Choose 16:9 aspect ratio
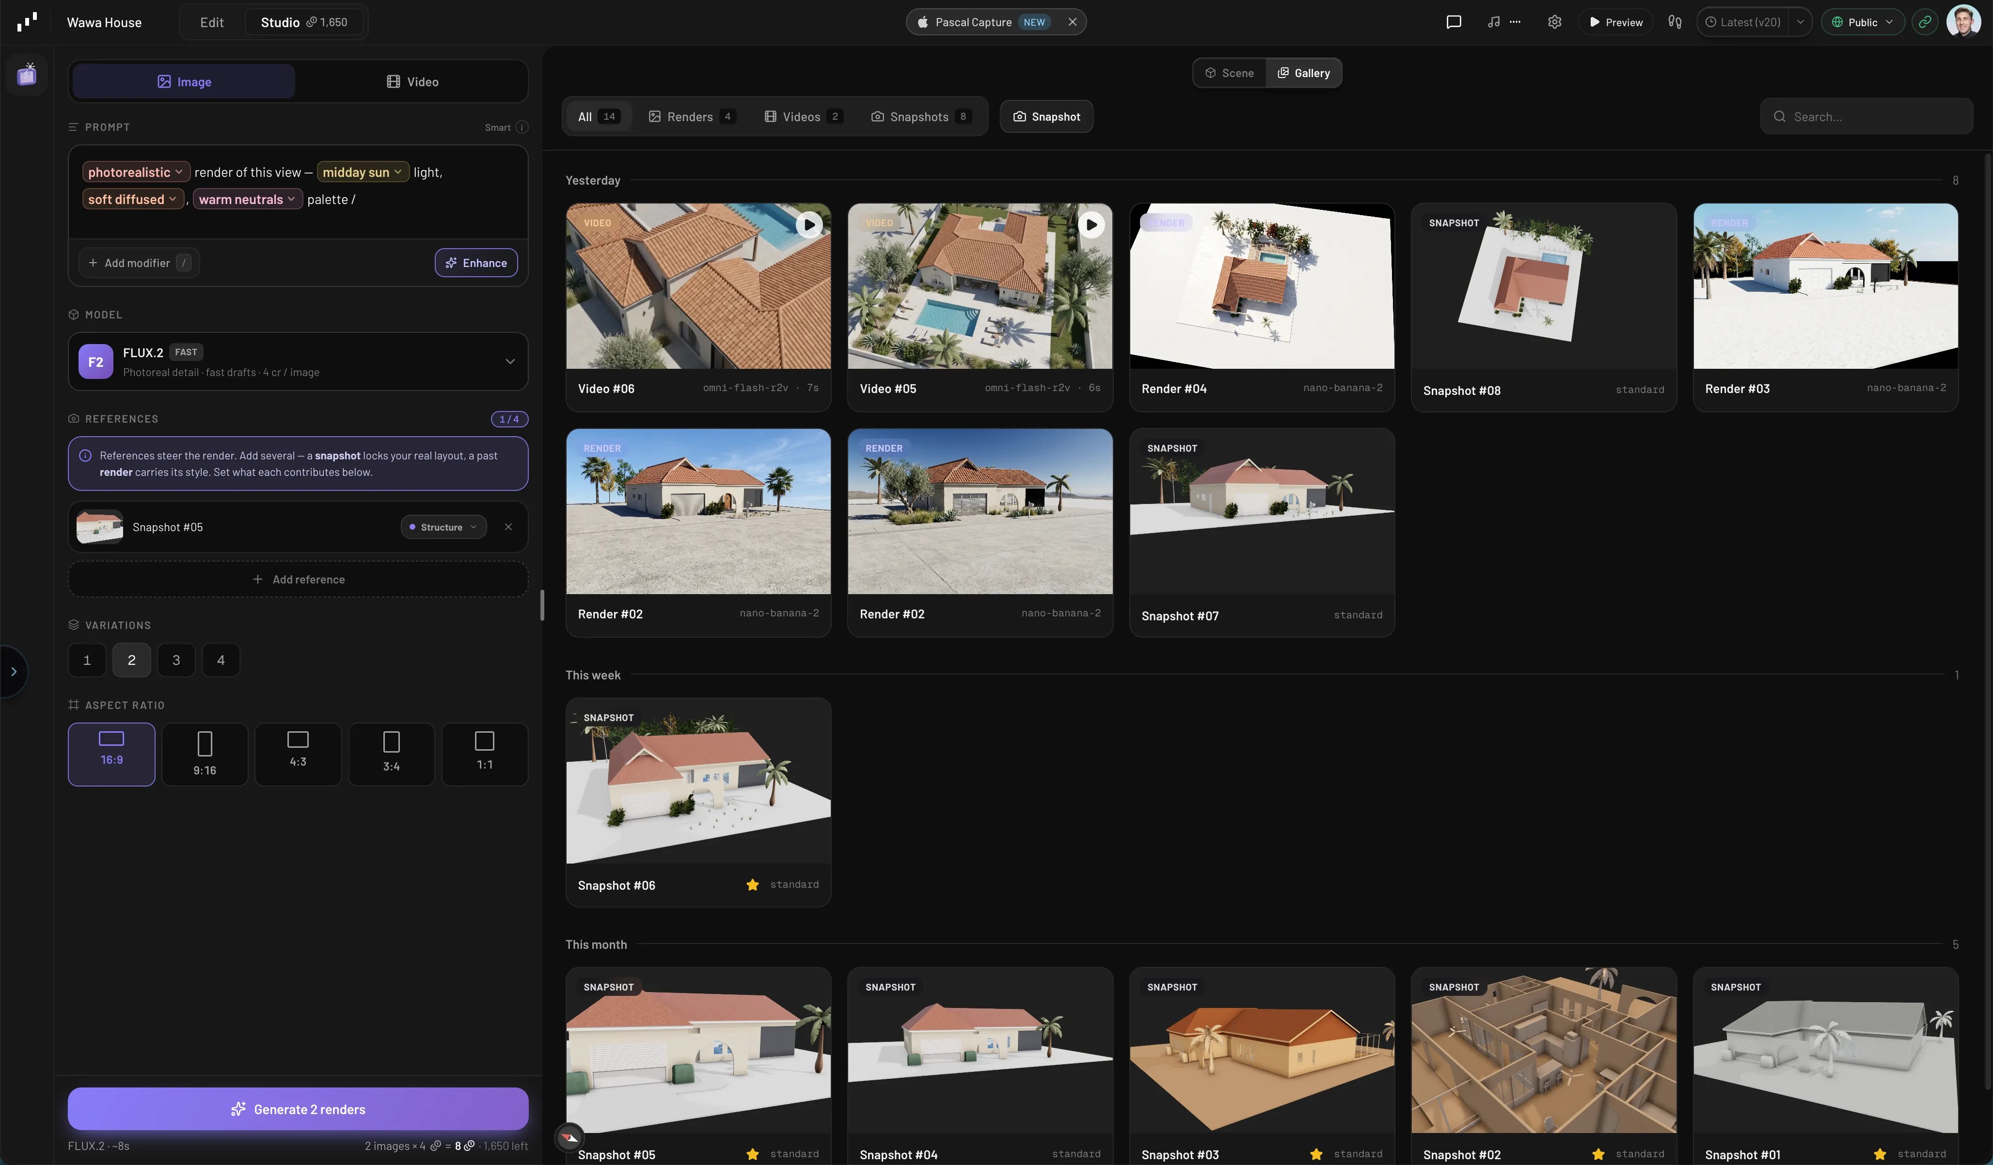Screen dimensions: 1993x1165 (111, 755)
